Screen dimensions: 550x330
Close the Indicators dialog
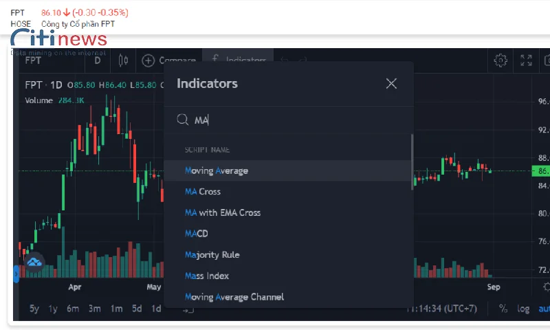(391, 83)
